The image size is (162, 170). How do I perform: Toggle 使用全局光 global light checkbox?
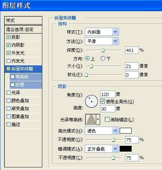(x=102, y=101)
